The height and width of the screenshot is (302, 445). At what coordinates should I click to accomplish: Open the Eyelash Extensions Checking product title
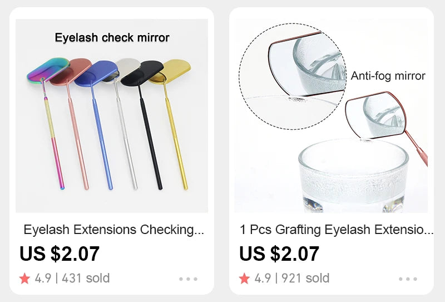click(x=113, y=230)
